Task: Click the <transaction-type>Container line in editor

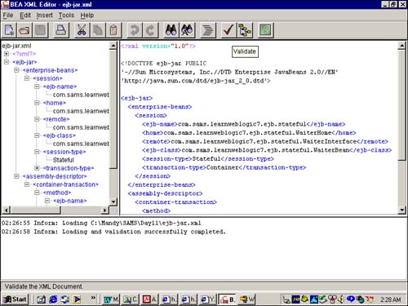Action: 224,167
